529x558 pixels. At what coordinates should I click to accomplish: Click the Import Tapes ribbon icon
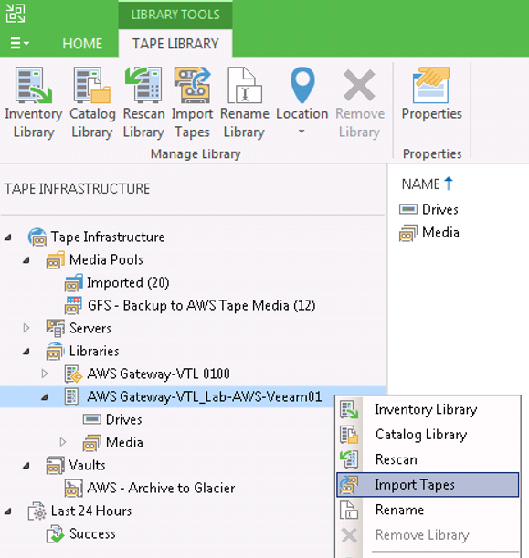[192, 85]
